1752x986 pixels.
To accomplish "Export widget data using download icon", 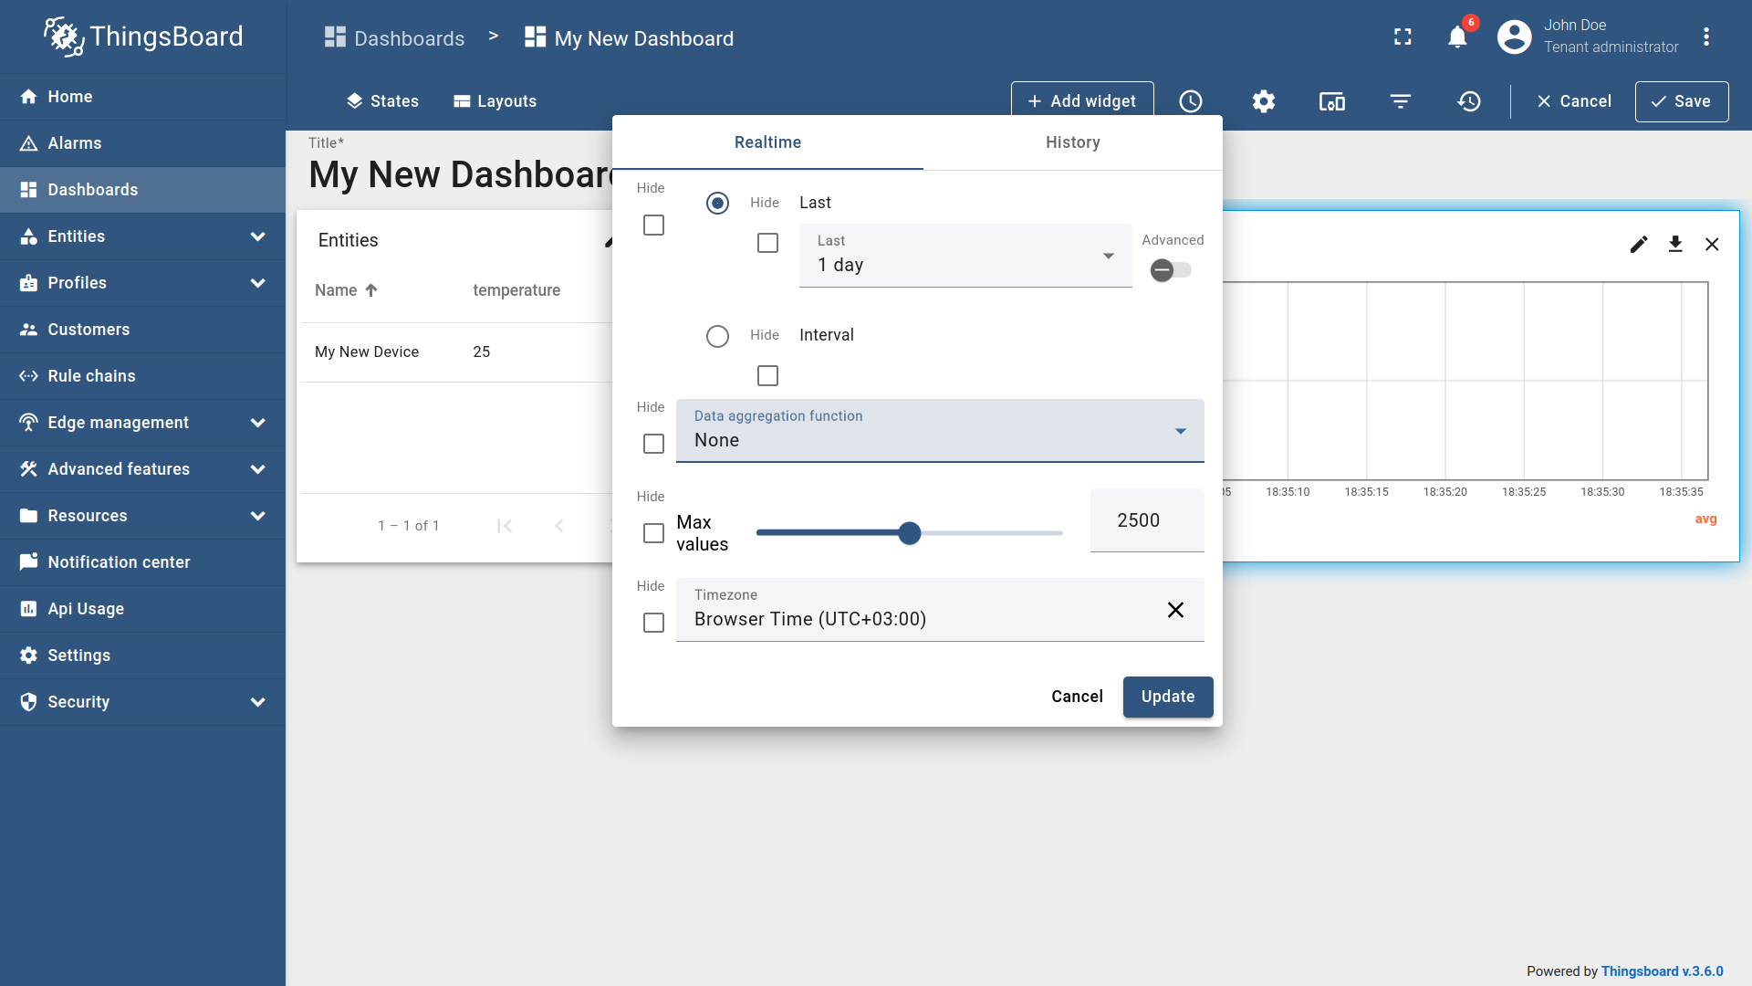I will tap(1675, 244).
